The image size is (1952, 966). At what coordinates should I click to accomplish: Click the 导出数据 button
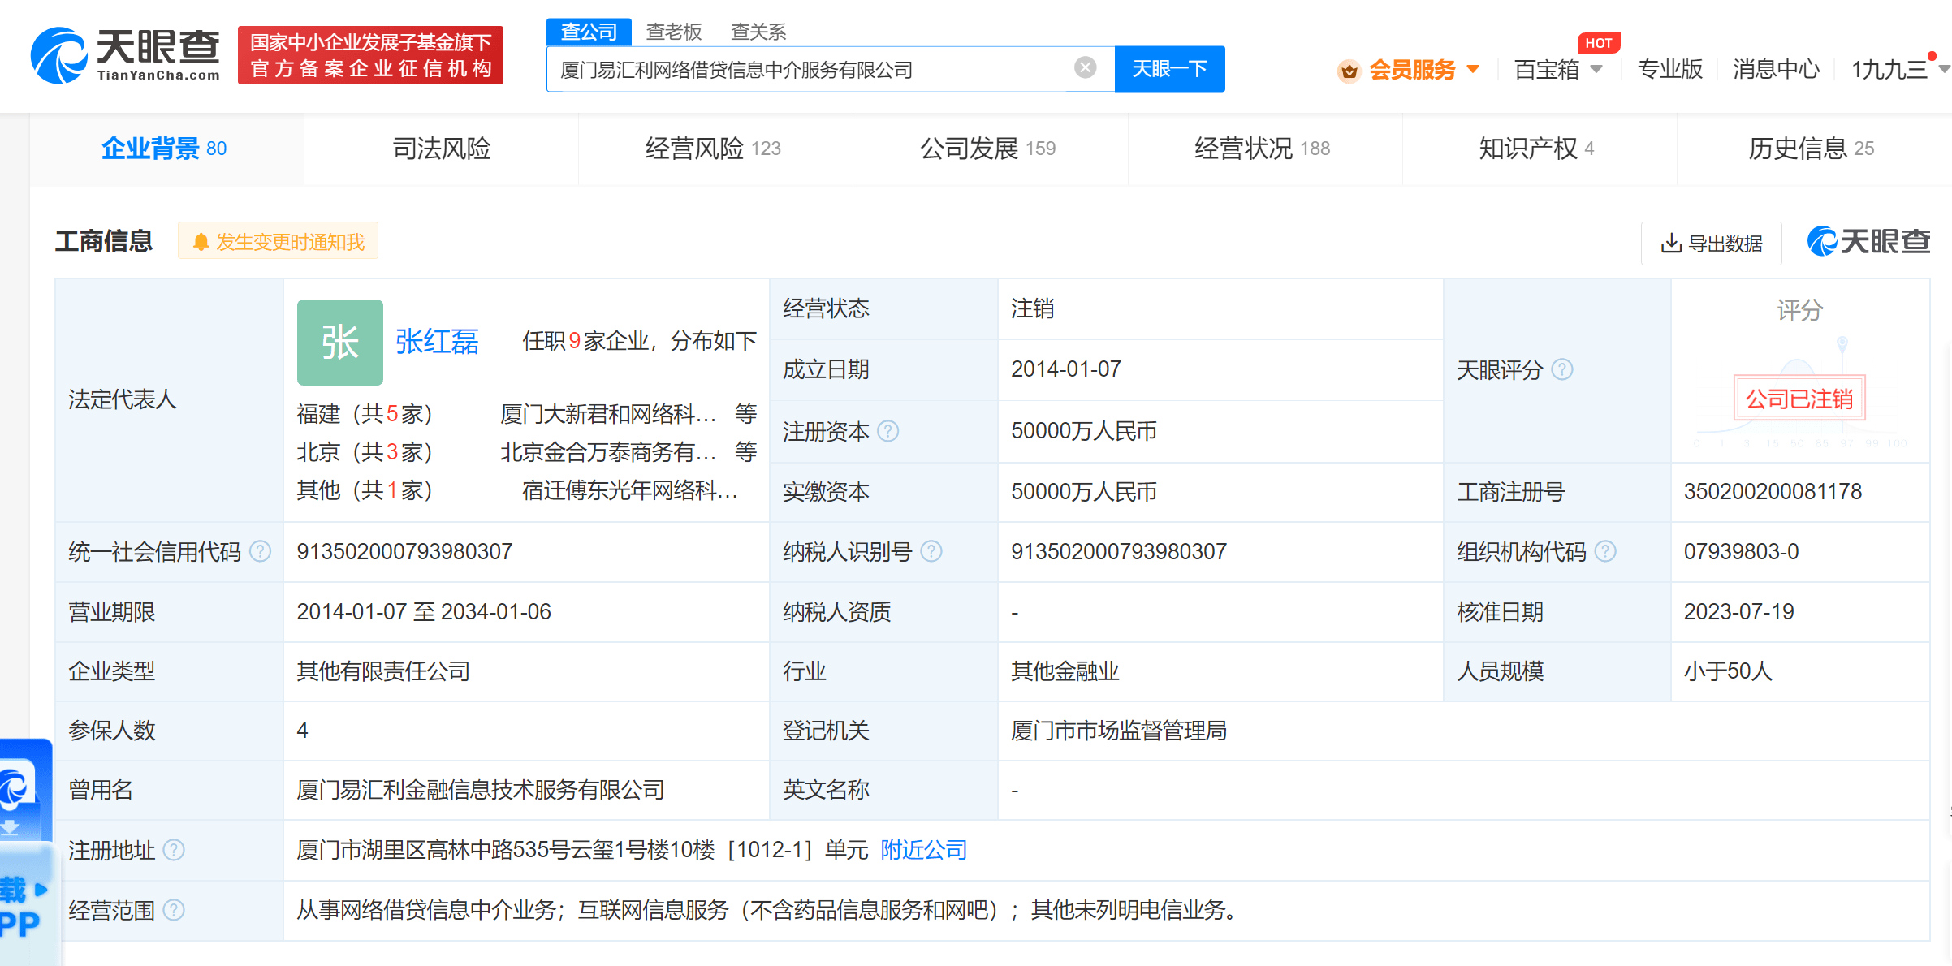click(x=1712, y=244)
